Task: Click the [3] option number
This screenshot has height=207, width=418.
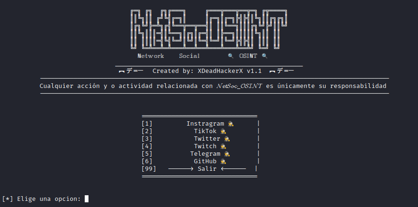Action: click(147, 138)
